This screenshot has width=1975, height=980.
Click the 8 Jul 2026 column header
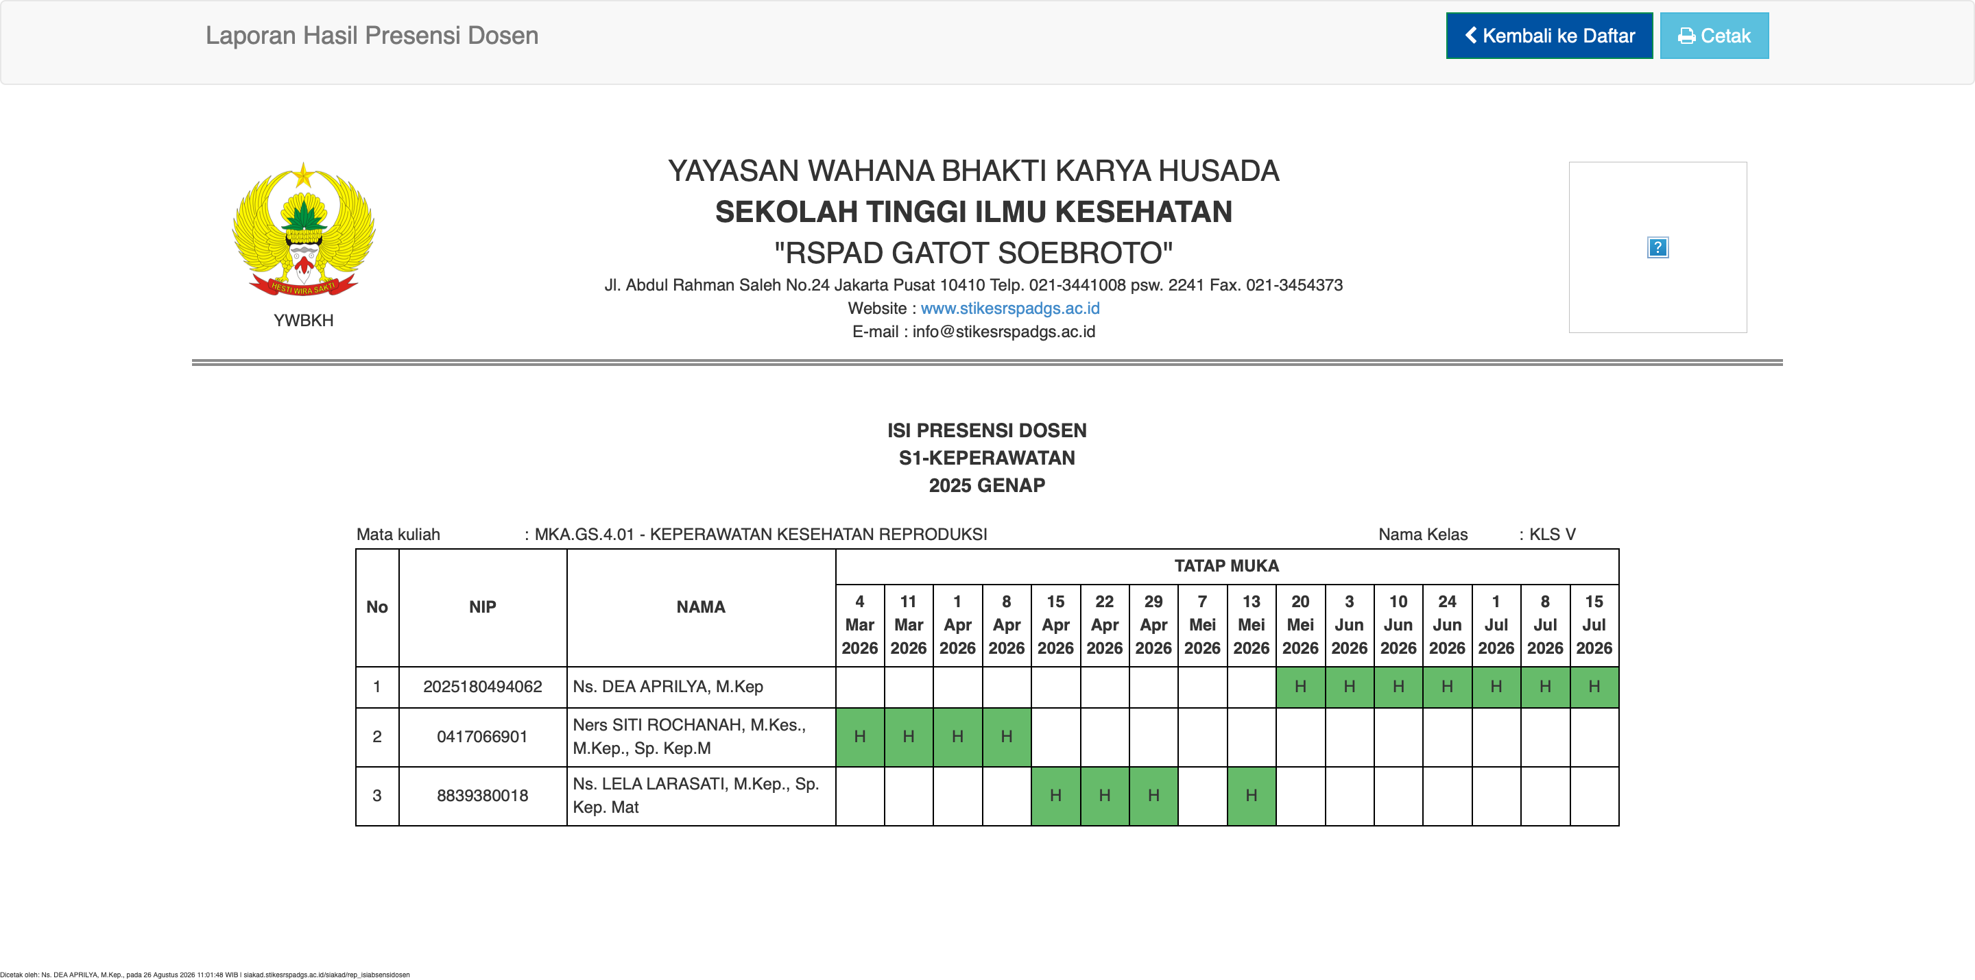pos(1545,624)
